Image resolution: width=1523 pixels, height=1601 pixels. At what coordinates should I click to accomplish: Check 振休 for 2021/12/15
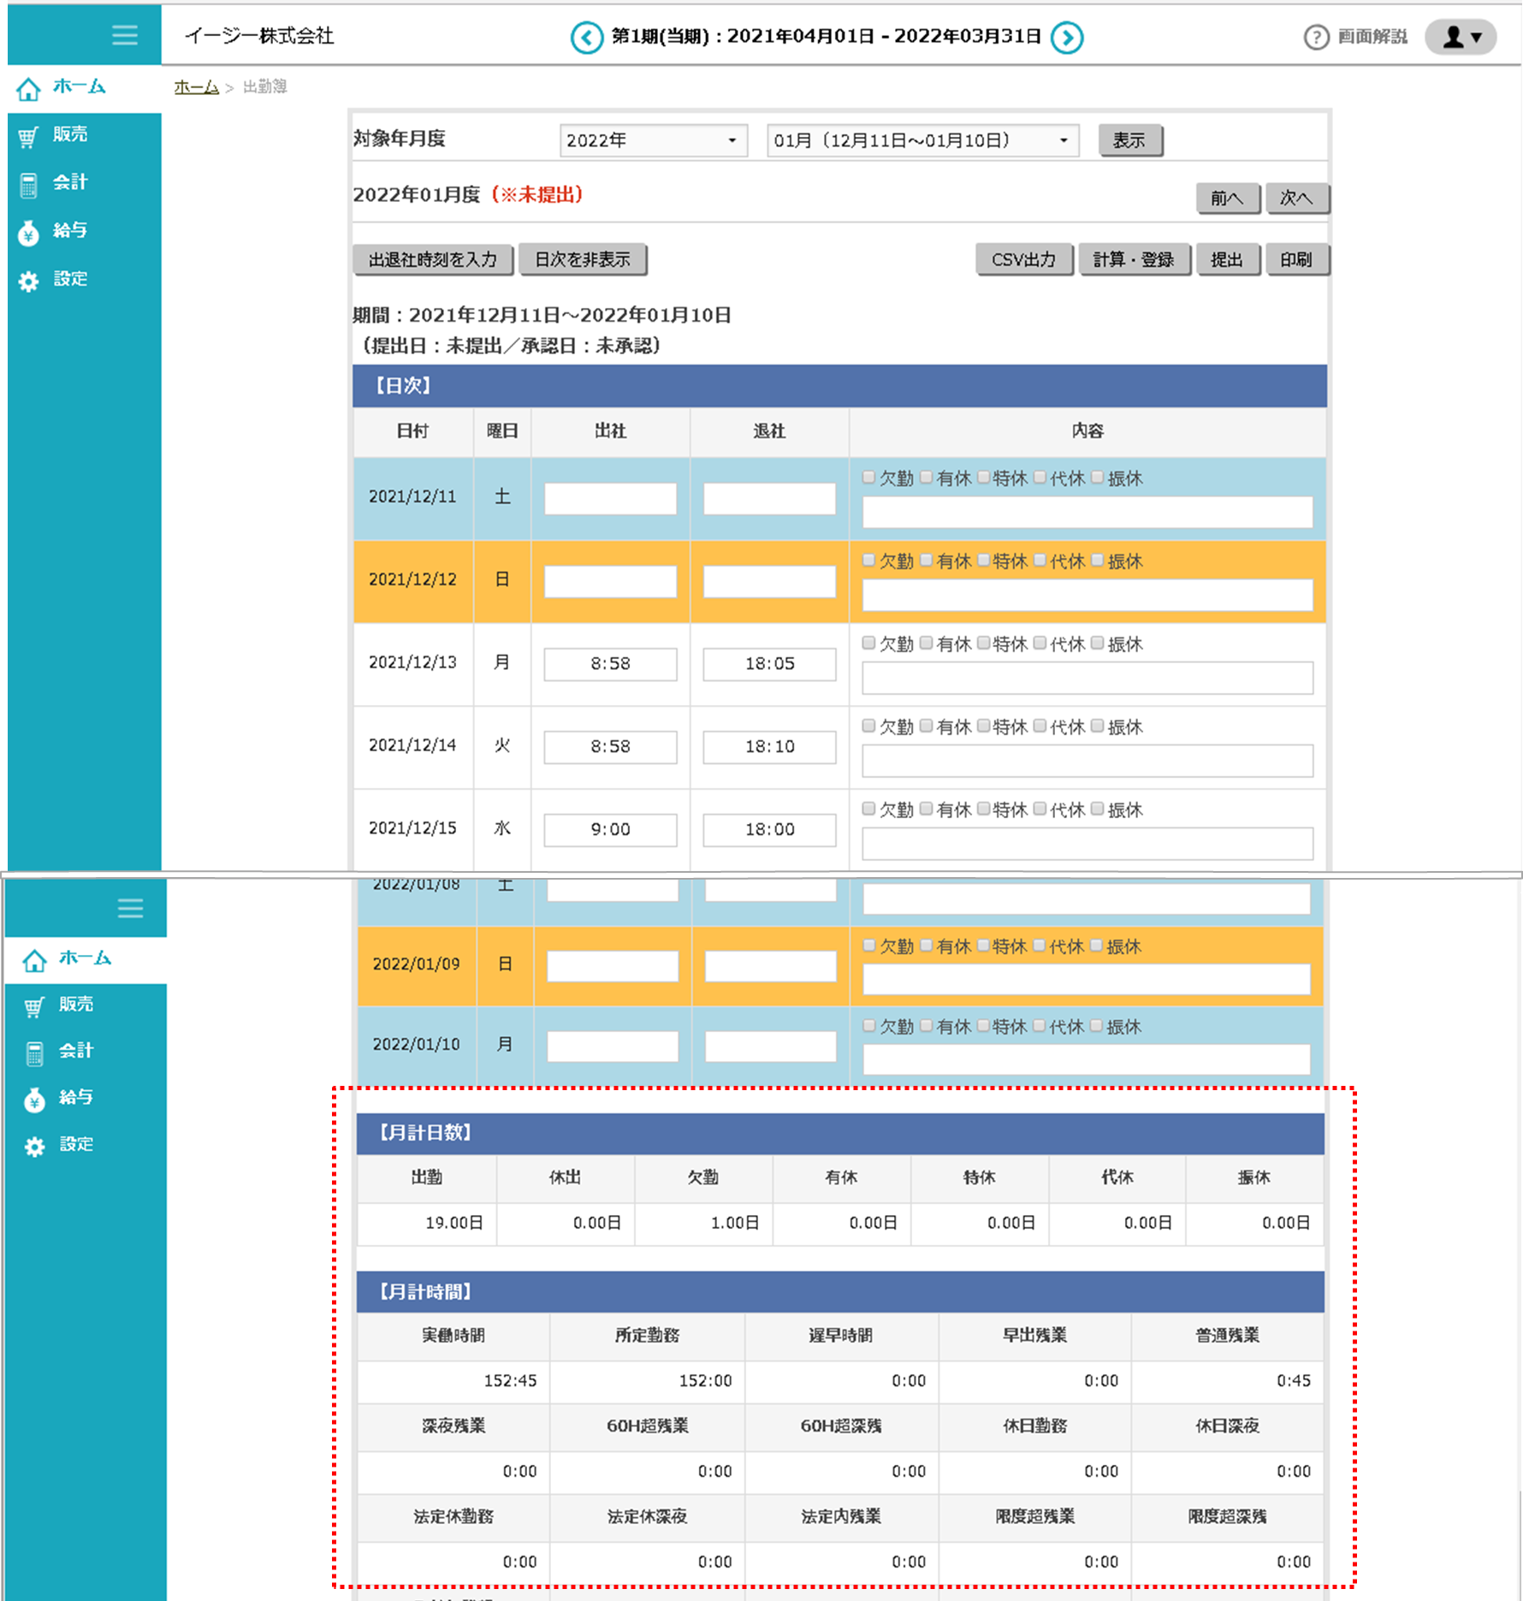point(1097,809)
